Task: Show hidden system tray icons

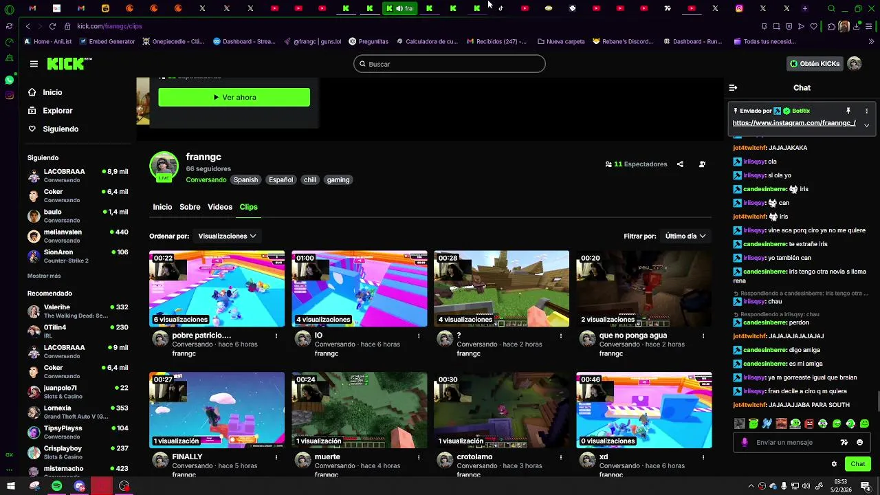Action: pos(751,486)
